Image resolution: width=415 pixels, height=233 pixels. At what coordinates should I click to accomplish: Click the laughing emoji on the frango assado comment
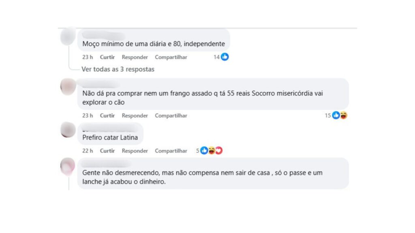tap(343, 115)
